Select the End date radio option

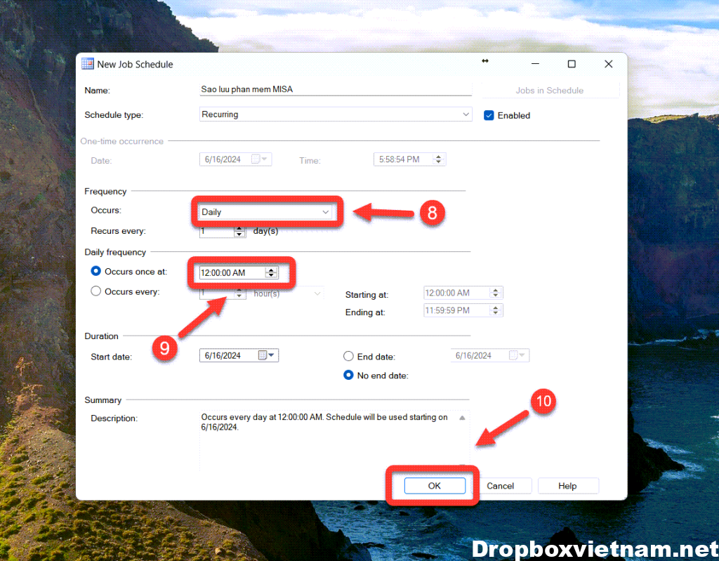[x=348, y=357]
